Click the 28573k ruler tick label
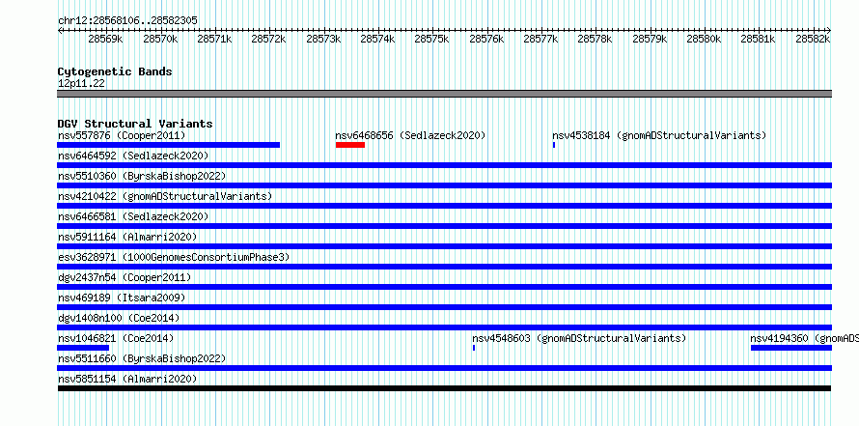Image resolution: width=859 pixels, height=426 pixels. [323, 40]
